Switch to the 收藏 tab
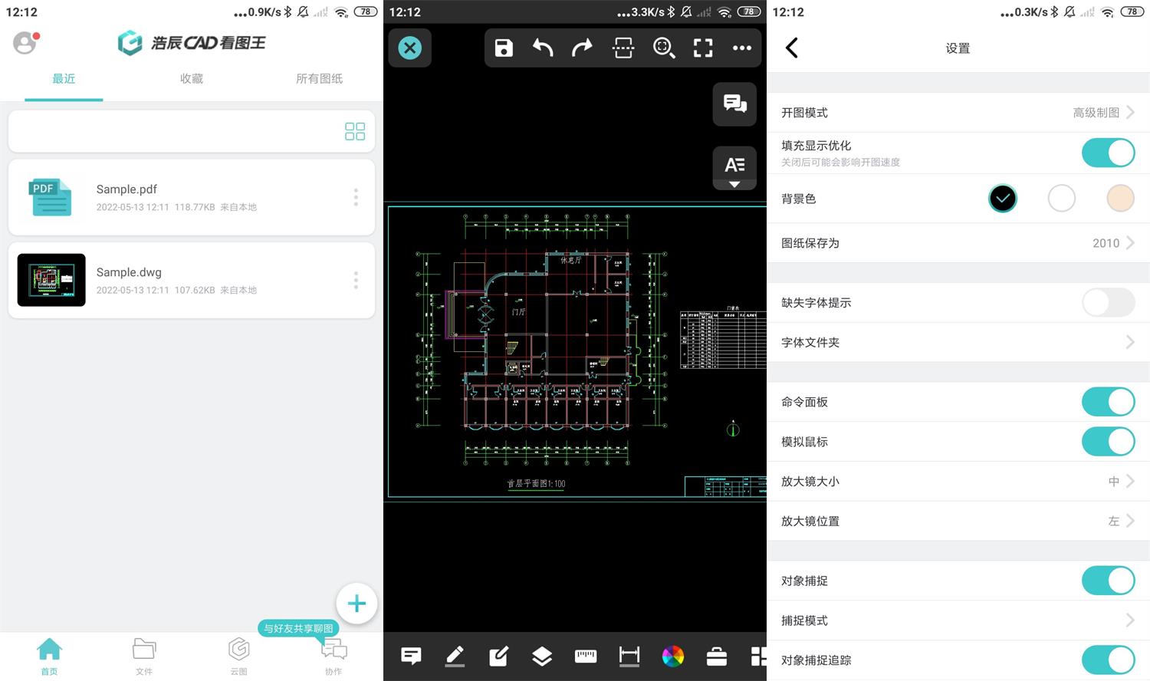The image size is (1150, 681). pos(191,78)
